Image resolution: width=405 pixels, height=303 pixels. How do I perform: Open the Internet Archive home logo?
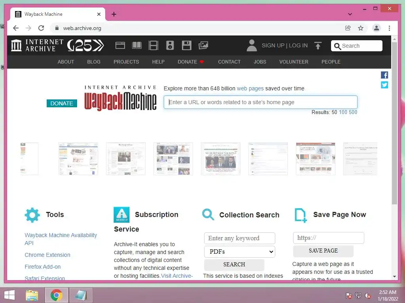click(37, 45)
